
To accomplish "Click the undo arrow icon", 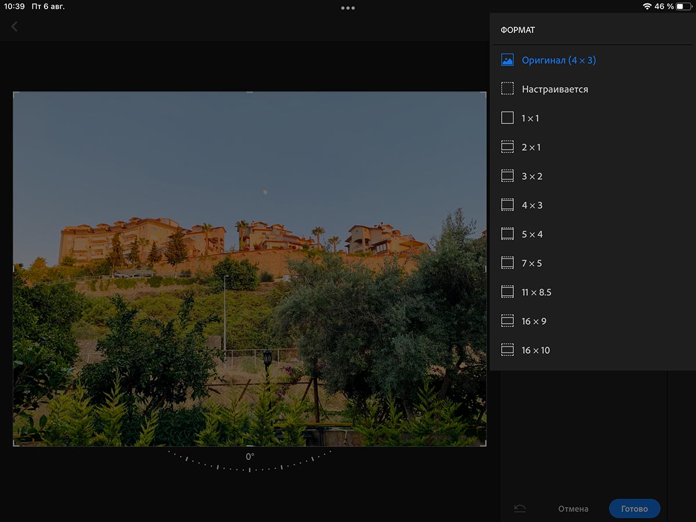I will (x=520, y=509).
